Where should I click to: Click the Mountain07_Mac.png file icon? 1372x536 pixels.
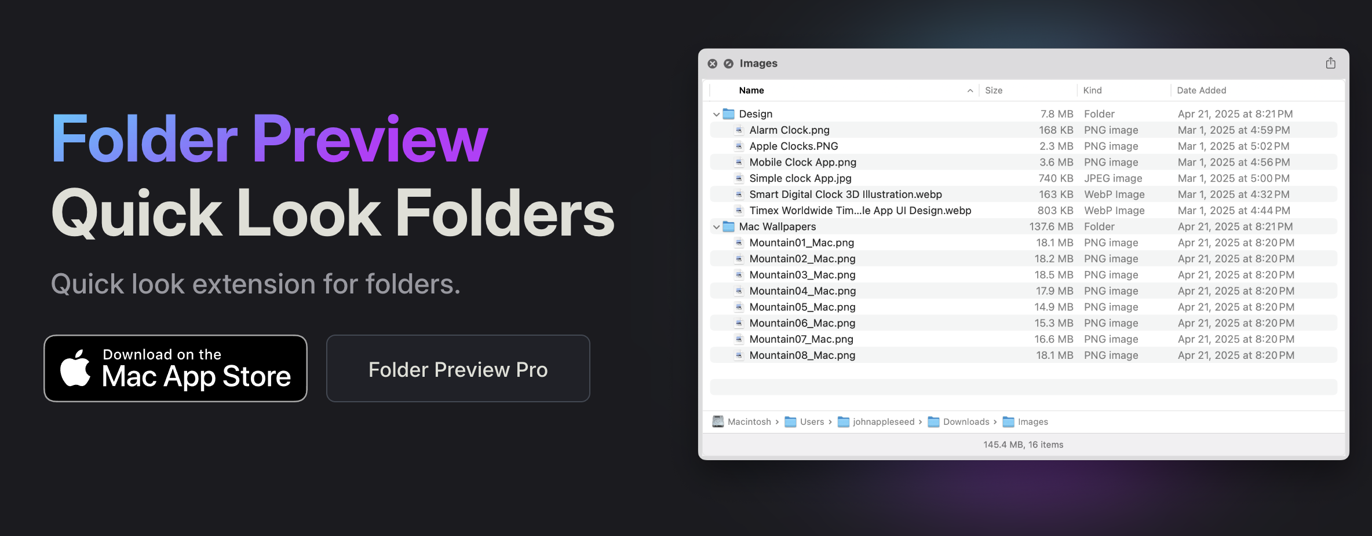[x=739, y=339]
